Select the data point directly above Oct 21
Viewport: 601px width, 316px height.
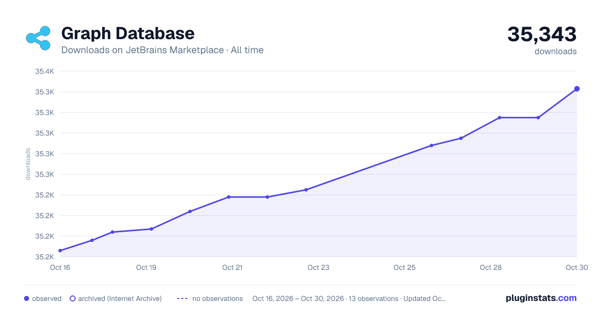(228, 197)
